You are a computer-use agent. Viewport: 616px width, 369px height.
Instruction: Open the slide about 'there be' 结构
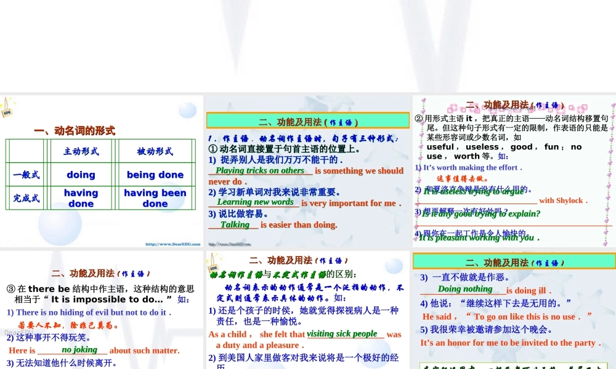tap(102, 310)
